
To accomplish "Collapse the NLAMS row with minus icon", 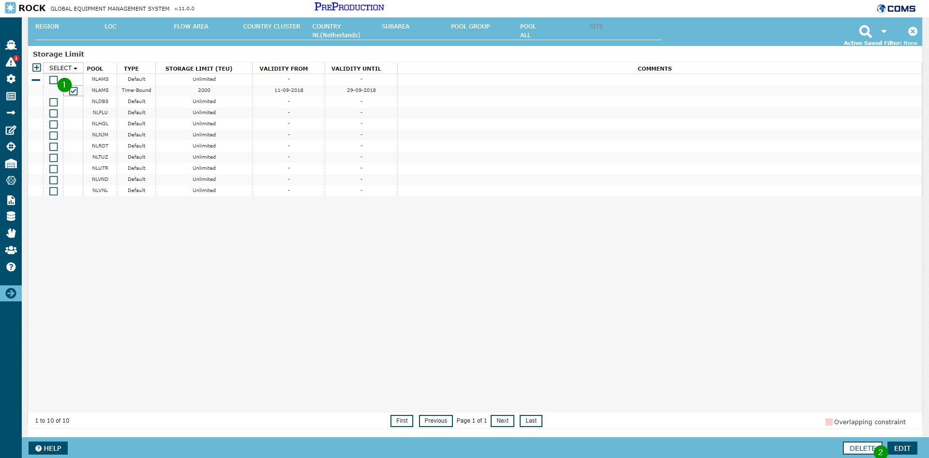I will click(36, 80).
